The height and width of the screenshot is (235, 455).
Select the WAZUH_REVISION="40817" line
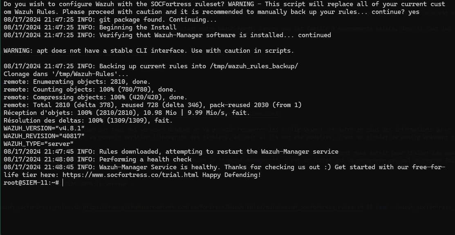[44, 136]
